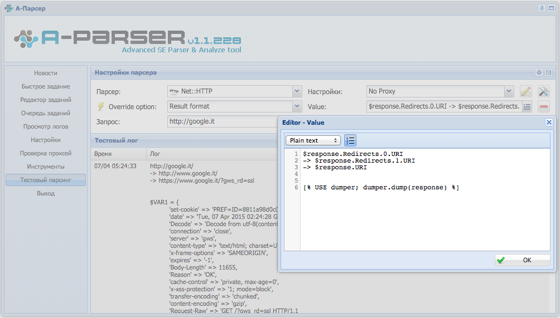Open the wrench and screwdriver tools icon
This screenshot has width=560, height=318.
544,91
